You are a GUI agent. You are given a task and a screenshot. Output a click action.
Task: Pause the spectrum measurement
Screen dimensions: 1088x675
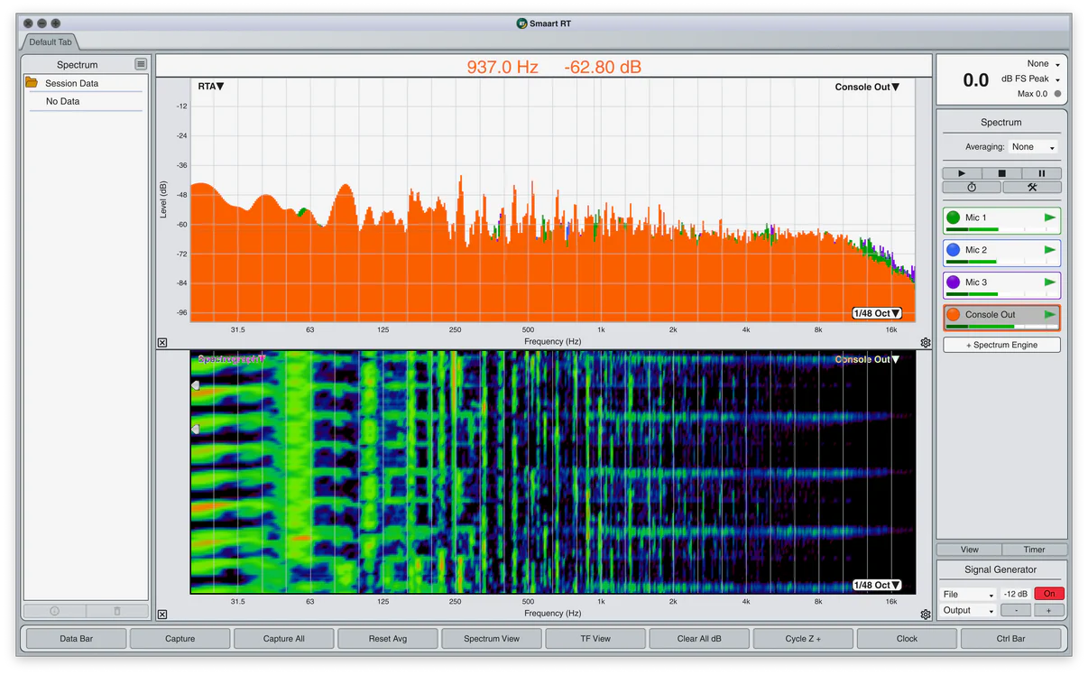1041,173
